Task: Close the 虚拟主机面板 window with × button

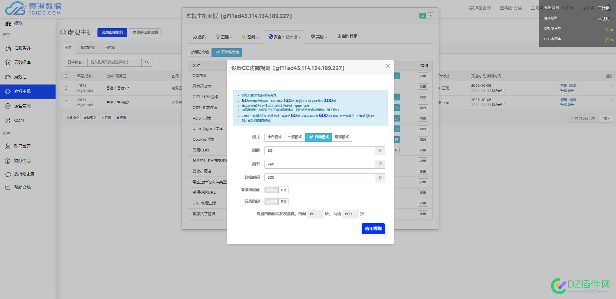Action: tap(430, 16)
